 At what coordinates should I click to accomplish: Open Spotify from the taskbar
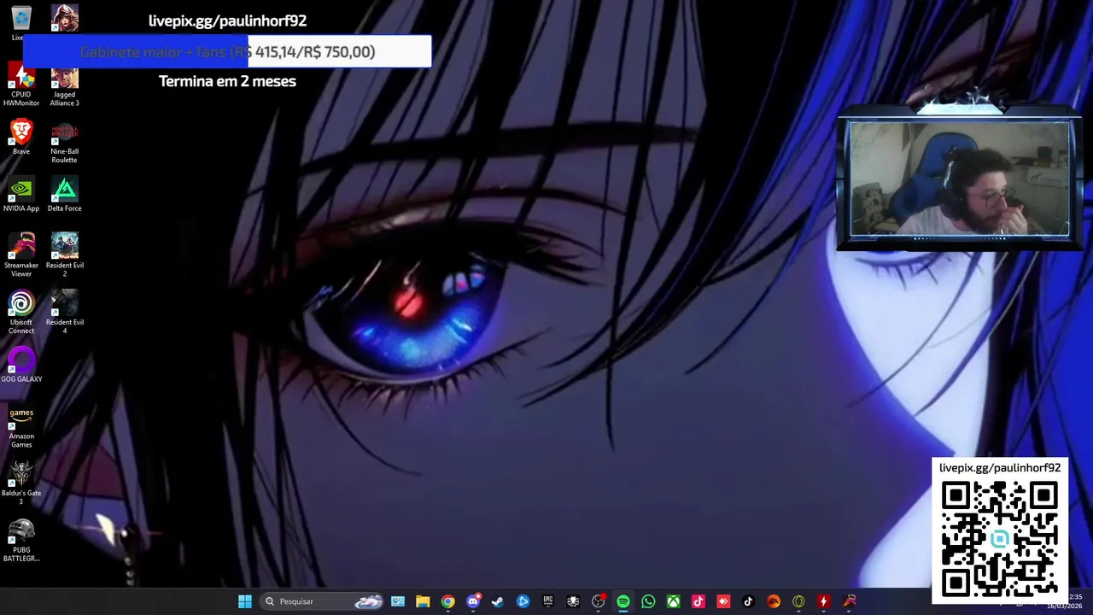pyautogui.click(x=623, y=601)
